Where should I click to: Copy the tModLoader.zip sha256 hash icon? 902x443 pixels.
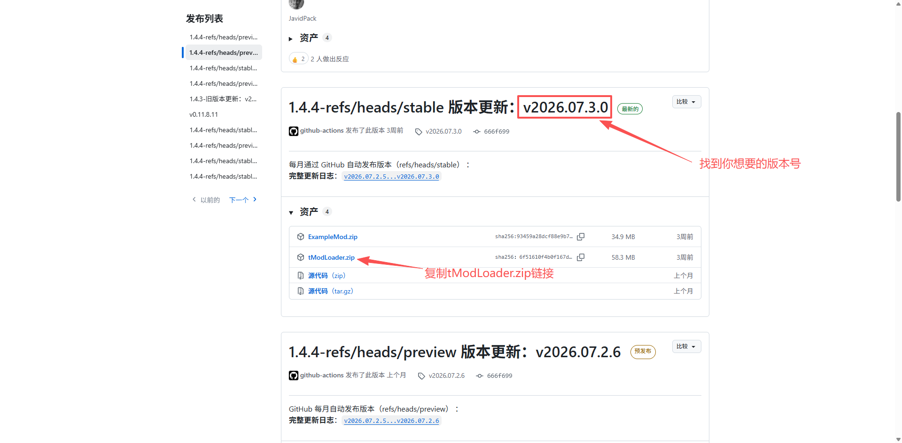point(581,257)
